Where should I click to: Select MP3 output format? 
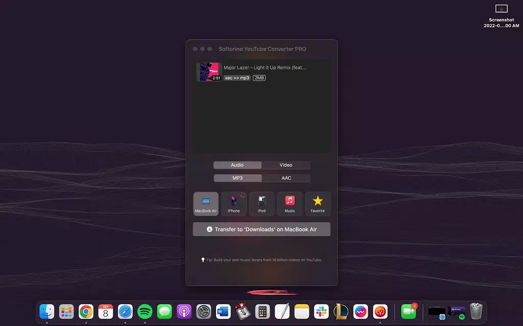pos(237,179)
